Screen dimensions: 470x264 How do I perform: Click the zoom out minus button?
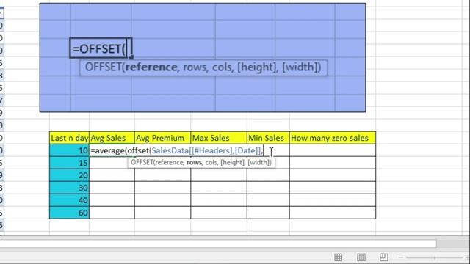[401, 257]
